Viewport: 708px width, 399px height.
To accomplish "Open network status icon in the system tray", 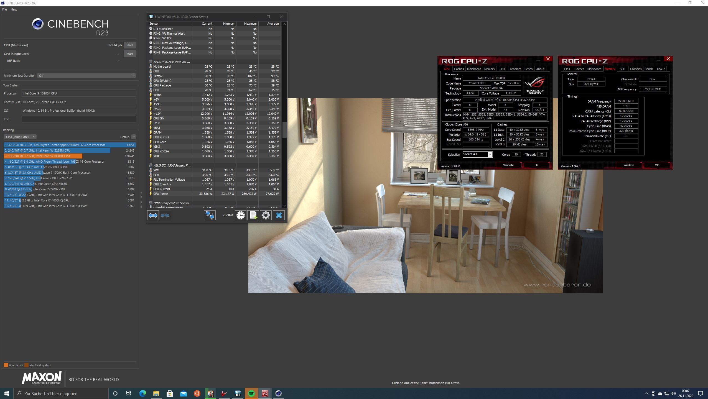I will pyautogui.click(x=667, y=393).
